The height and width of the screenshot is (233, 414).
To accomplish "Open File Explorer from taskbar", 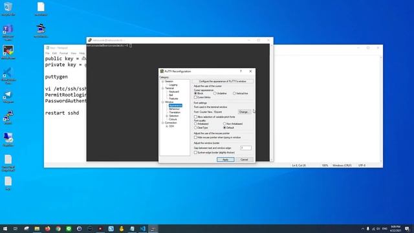I will (x=37, y=228).
